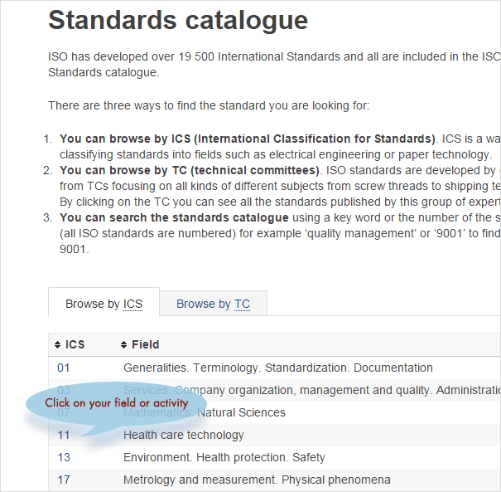
Task: Open Generalities. Terminology. Standardization. Documentation field
Action: (277, 368)
